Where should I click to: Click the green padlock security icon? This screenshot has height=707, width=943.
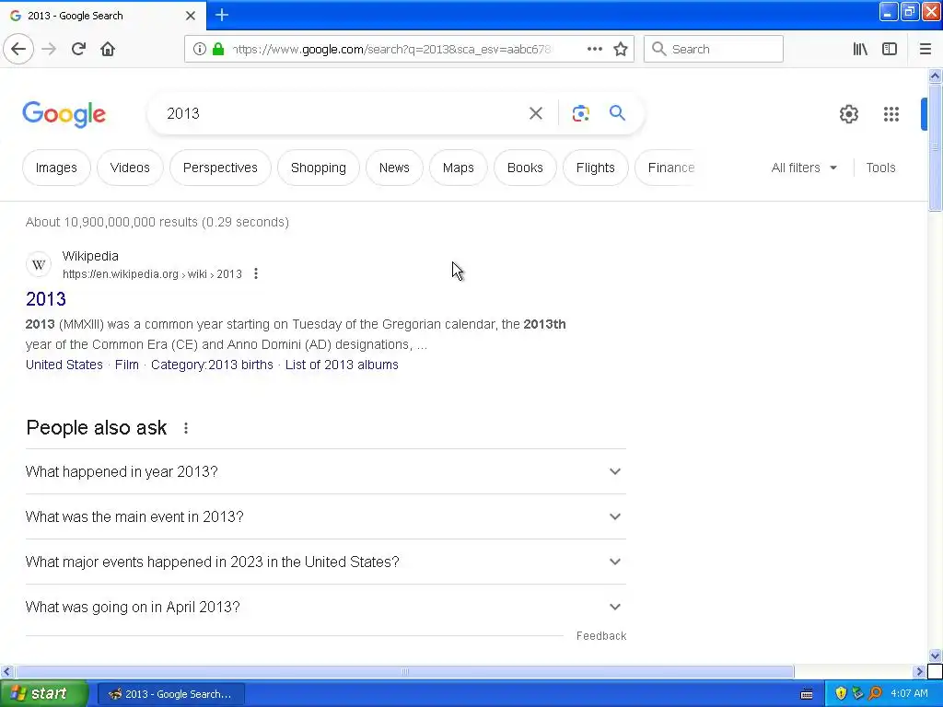[x=218, y=49]
